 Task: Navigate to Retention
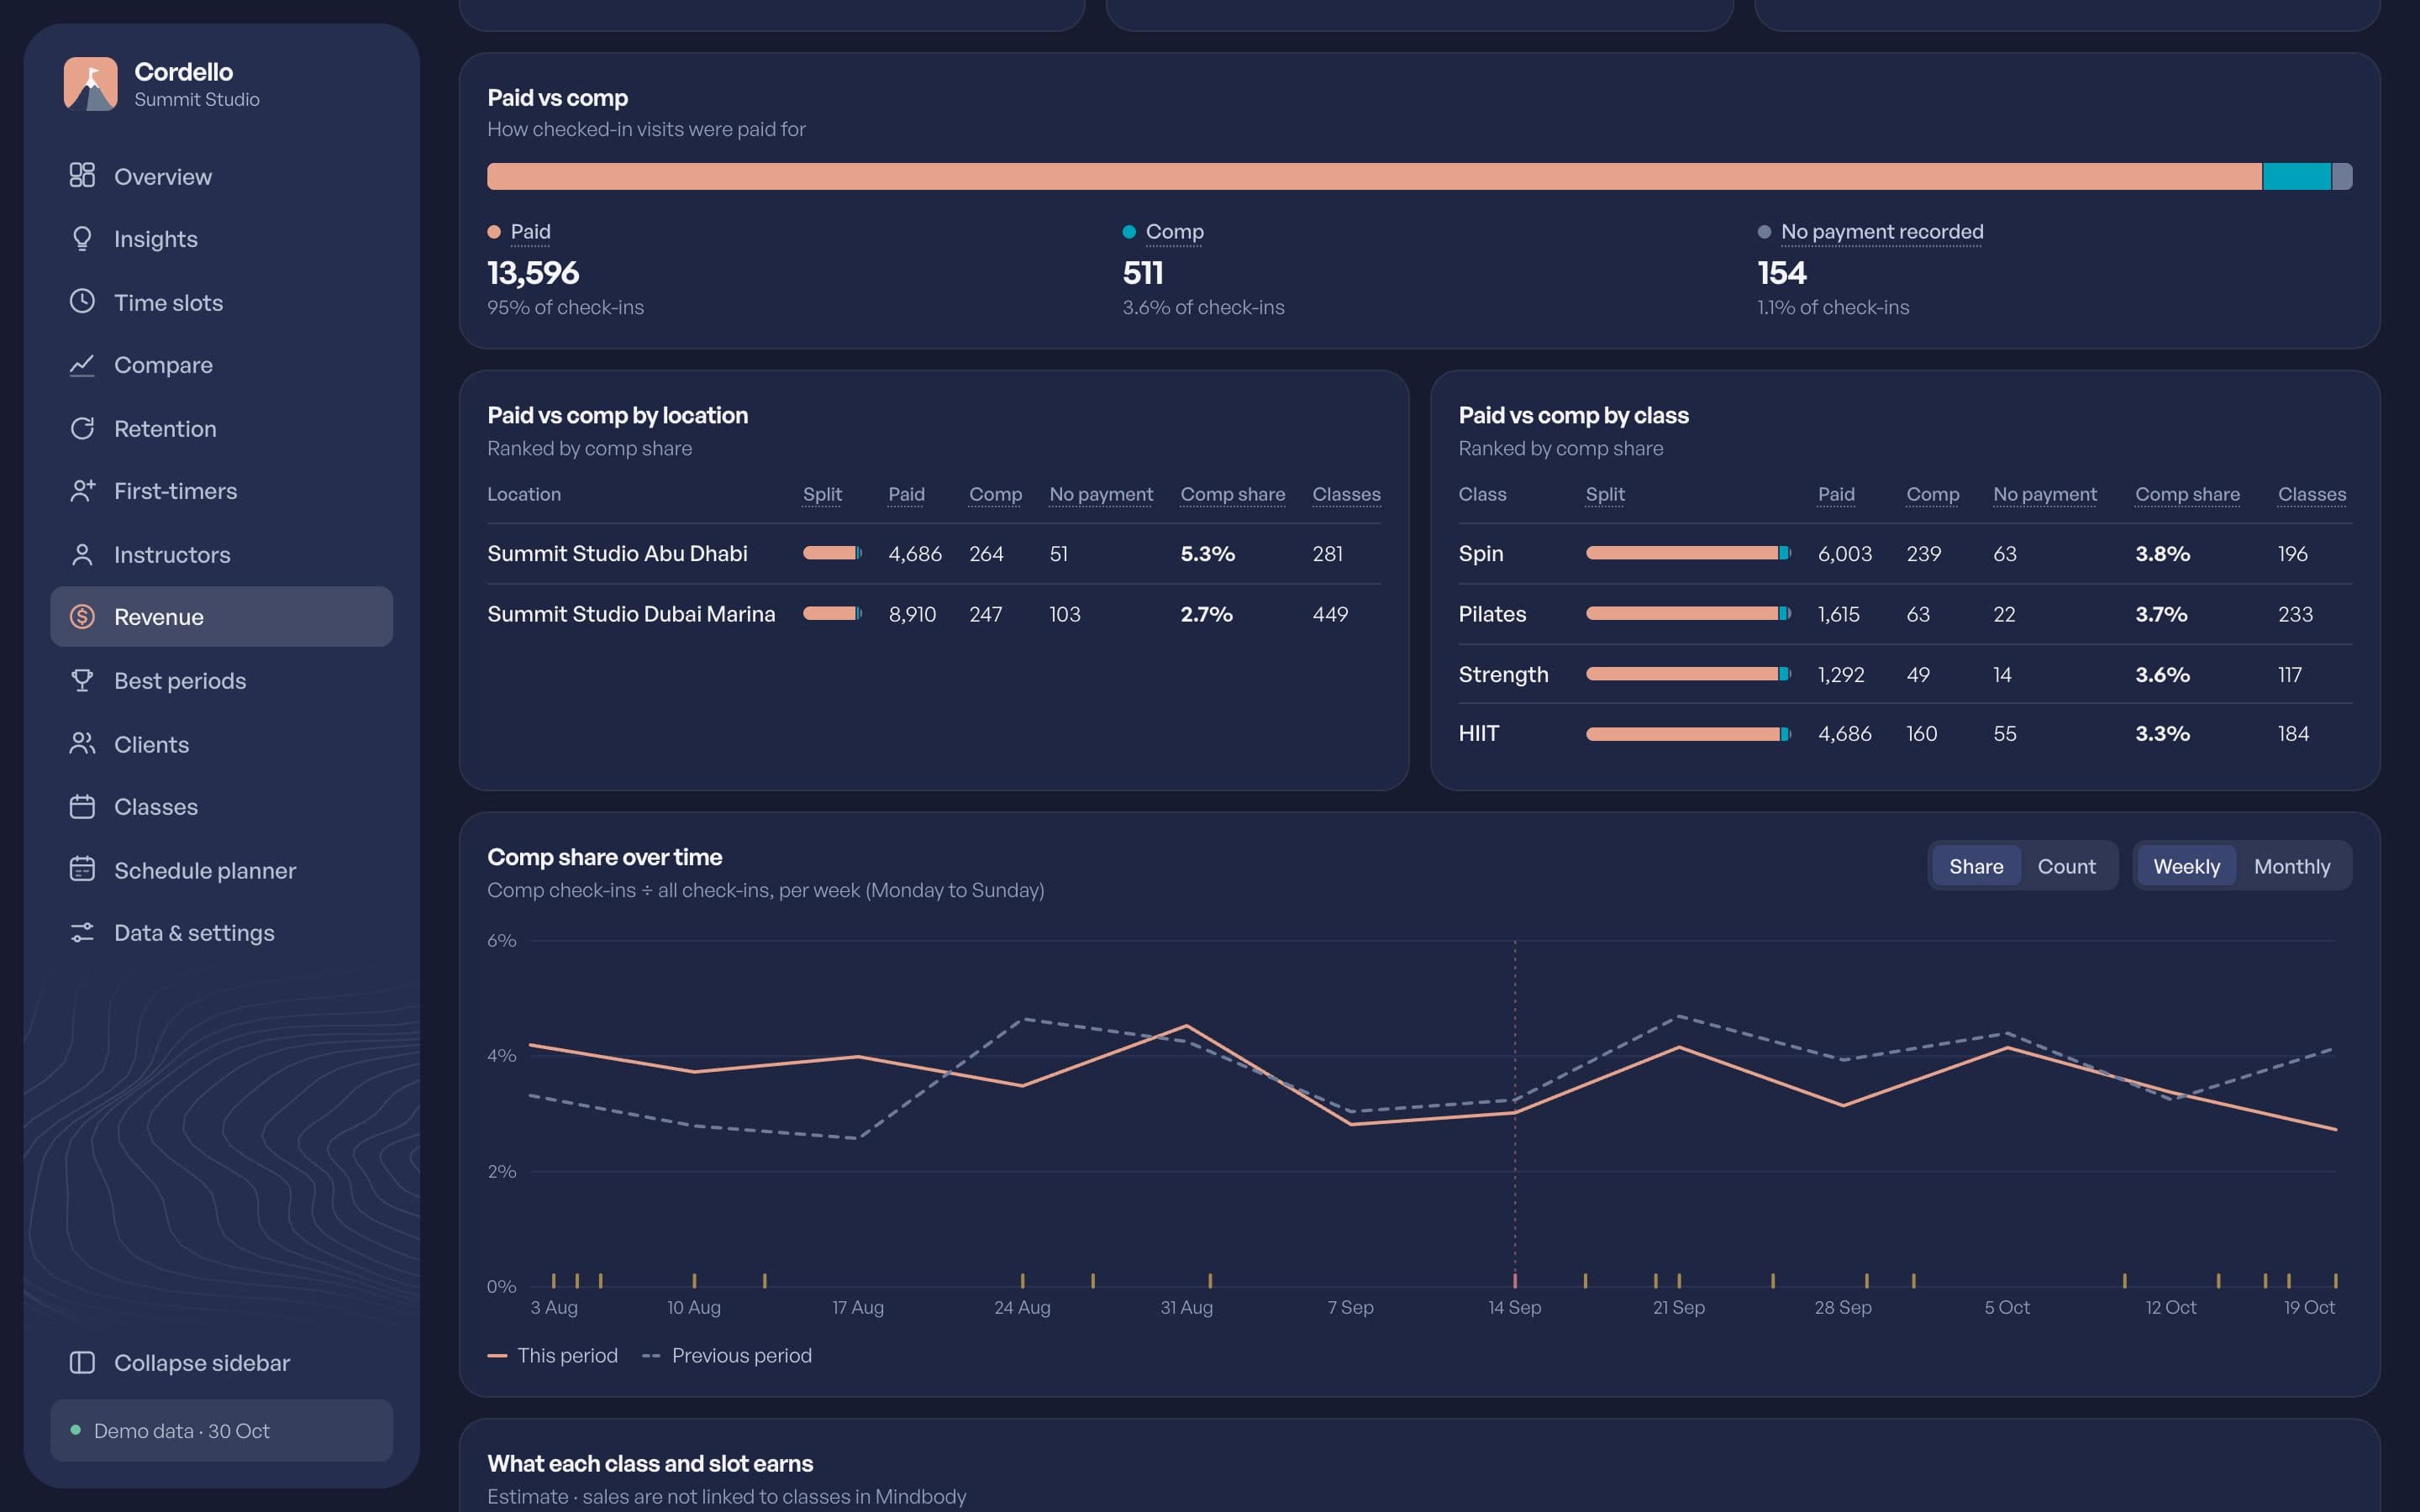coord(221,428)
